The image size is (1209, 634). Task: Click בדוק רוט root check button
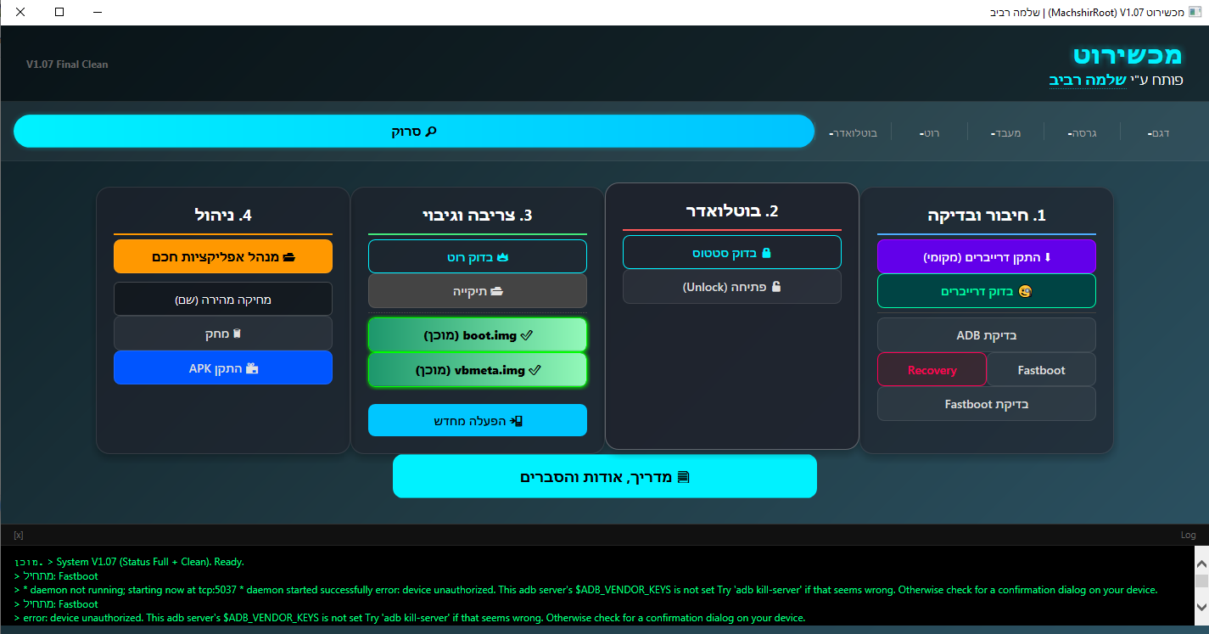point(477,256)
